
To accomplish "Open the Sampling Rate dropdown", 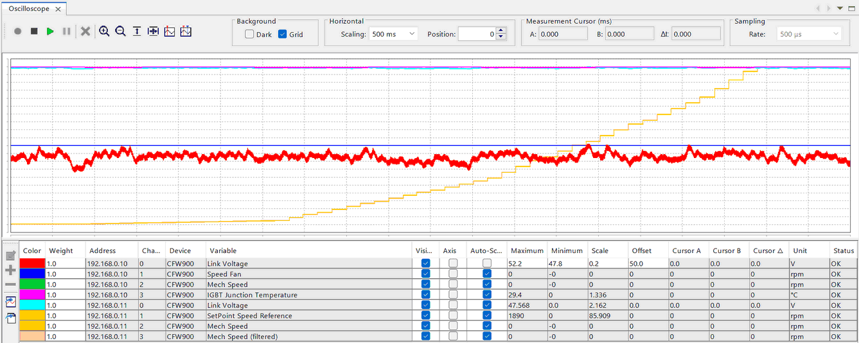I will (809, 34).
